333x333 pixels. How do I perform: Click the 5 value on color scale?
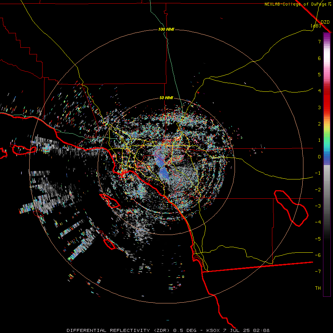click(x=319, y=74)
